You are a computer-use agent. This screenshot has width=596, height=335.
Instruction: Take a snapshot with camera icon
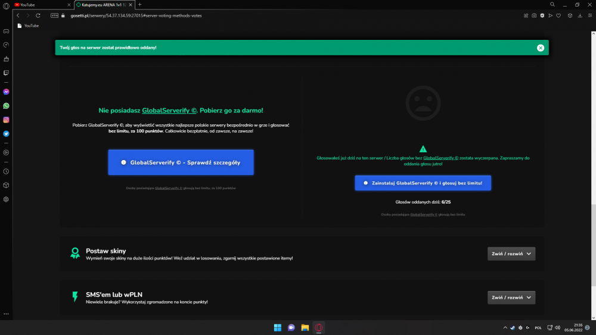pyautogui.click(x=534, y=15)
